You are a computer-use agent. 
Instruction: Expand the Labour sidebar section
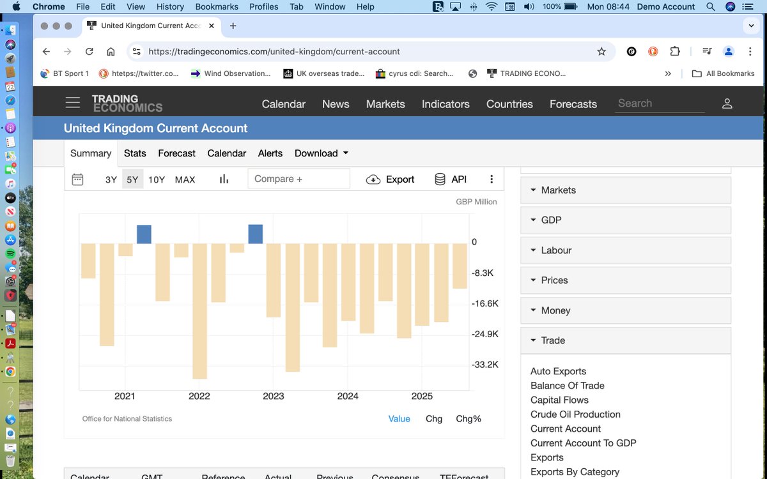[626, 250]
